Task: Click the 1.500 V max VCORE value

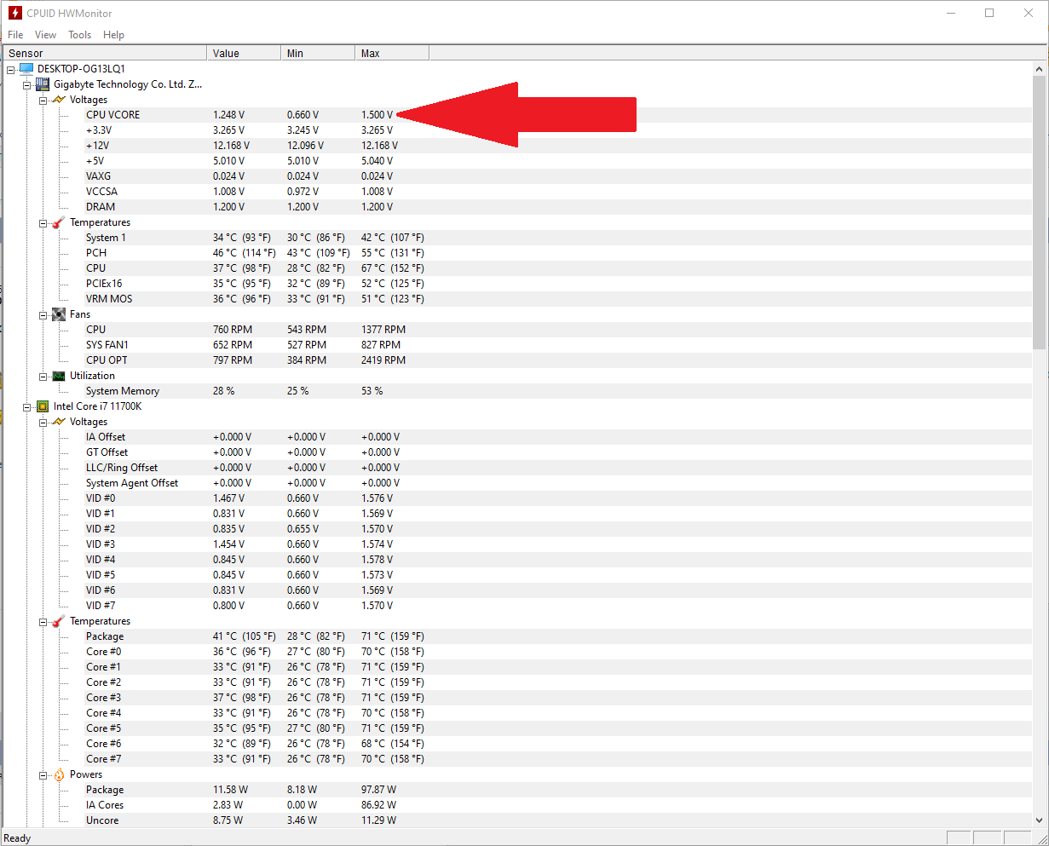Action: (377, 115)
